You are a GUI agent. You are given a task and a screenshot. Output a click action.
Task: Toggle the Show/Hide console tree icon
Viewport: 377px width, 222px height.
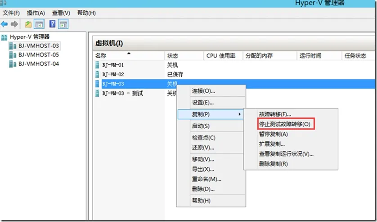click(39, 24)
